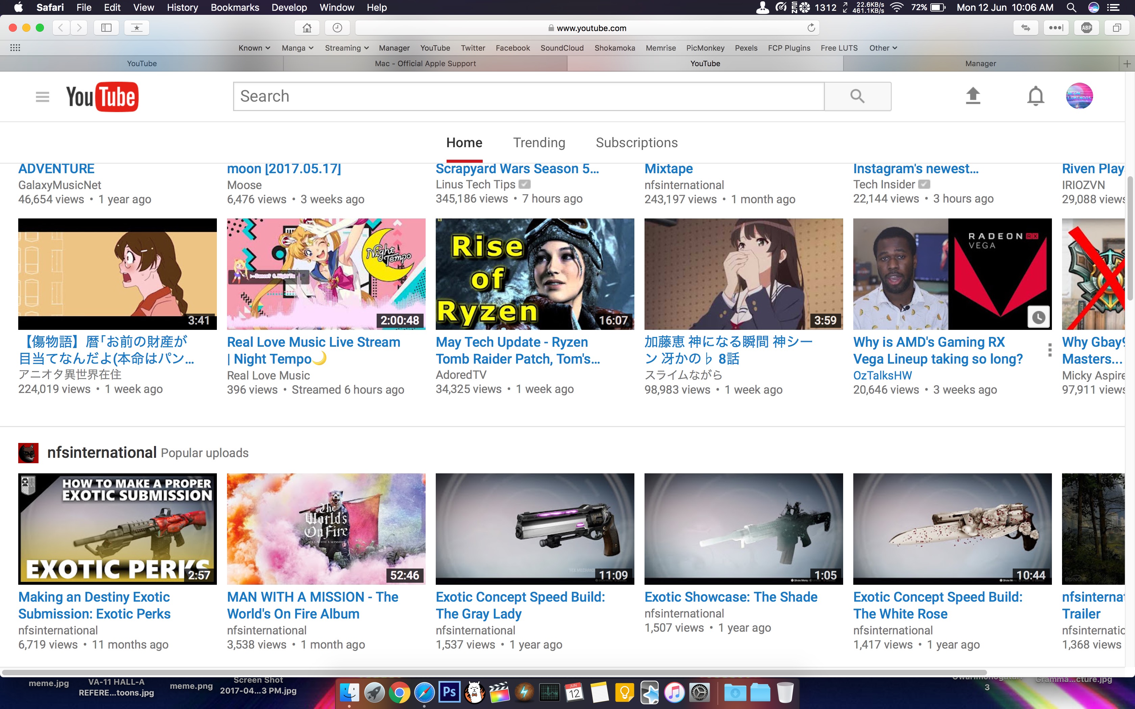Screen dimensions: 1135x709
Task: Click Safari home toolbar icon
Action: click(307, 28)
